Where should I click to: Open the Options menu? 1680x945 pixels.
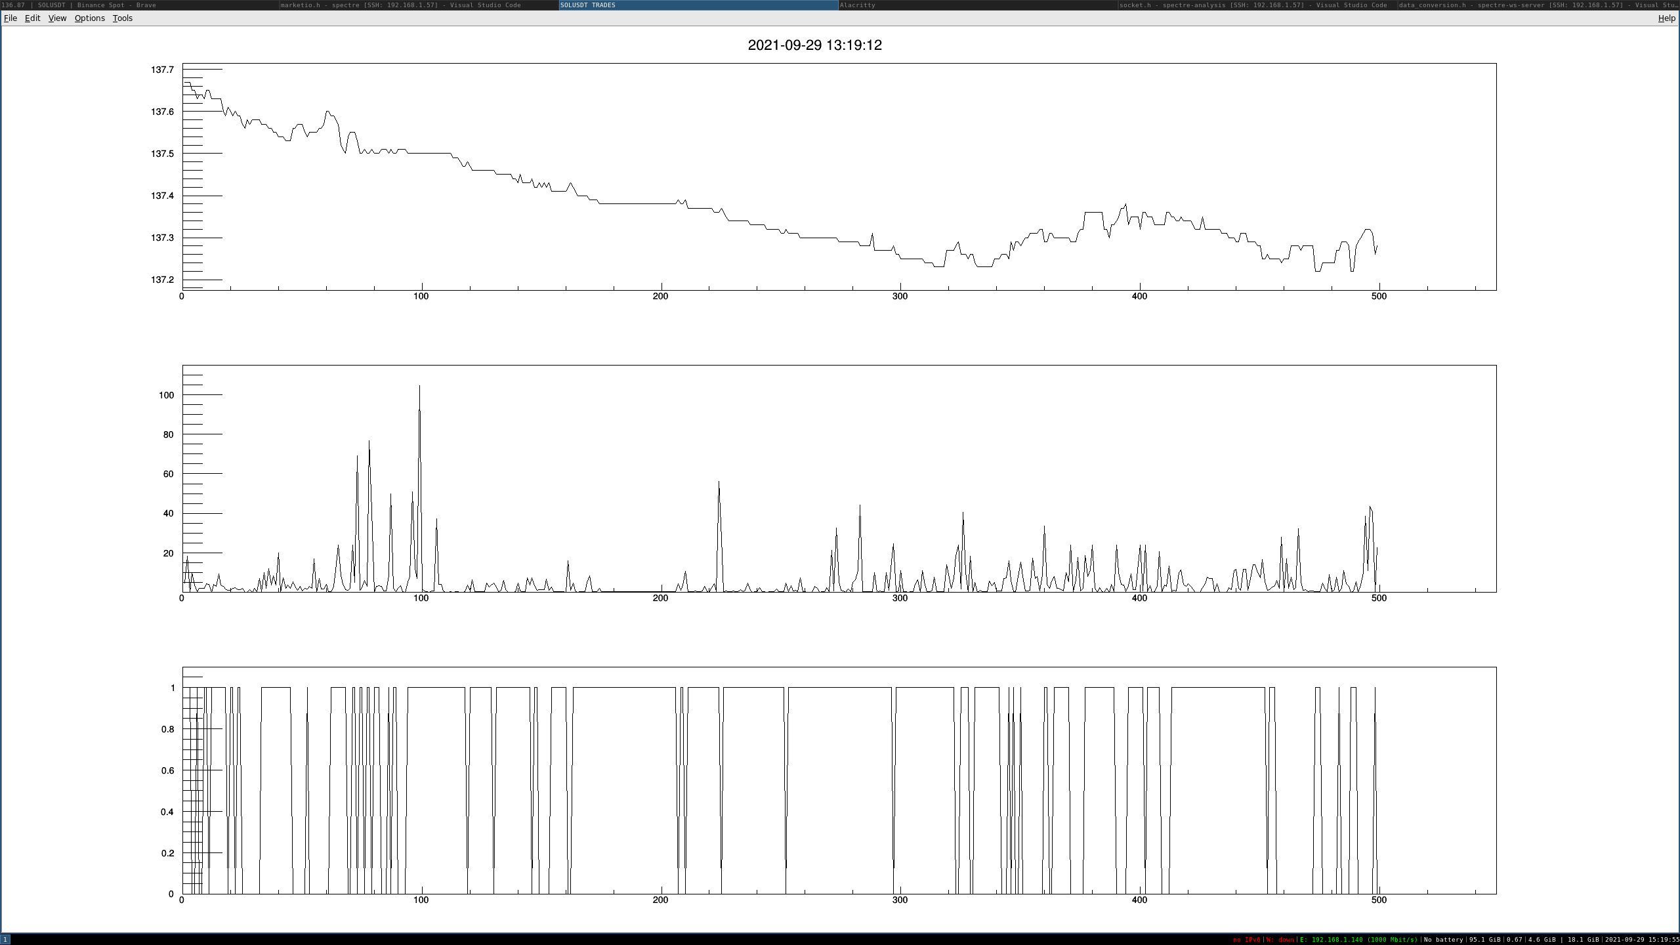coord(89,18)
